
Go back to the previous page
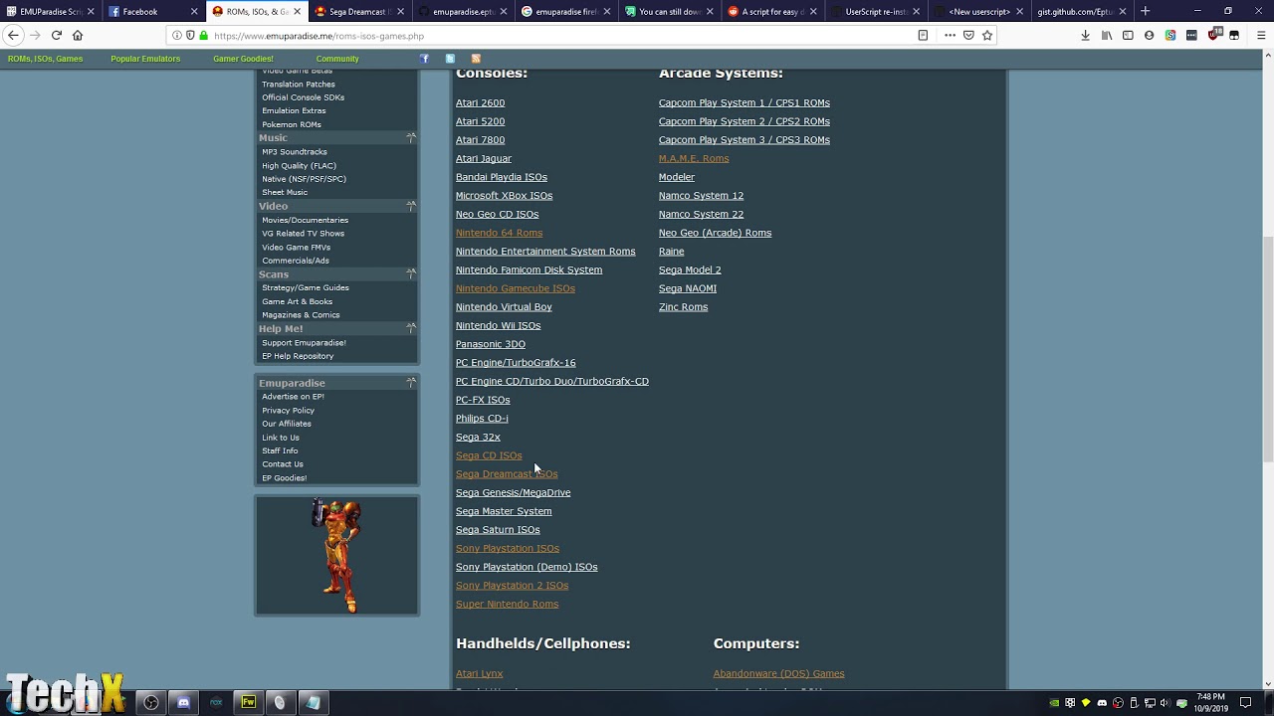[13, 35]
